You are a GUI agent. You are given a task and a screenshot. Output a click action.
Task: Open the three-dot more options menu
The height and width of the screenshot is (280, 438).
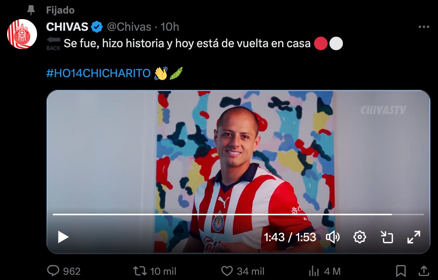tap(424, 27)
